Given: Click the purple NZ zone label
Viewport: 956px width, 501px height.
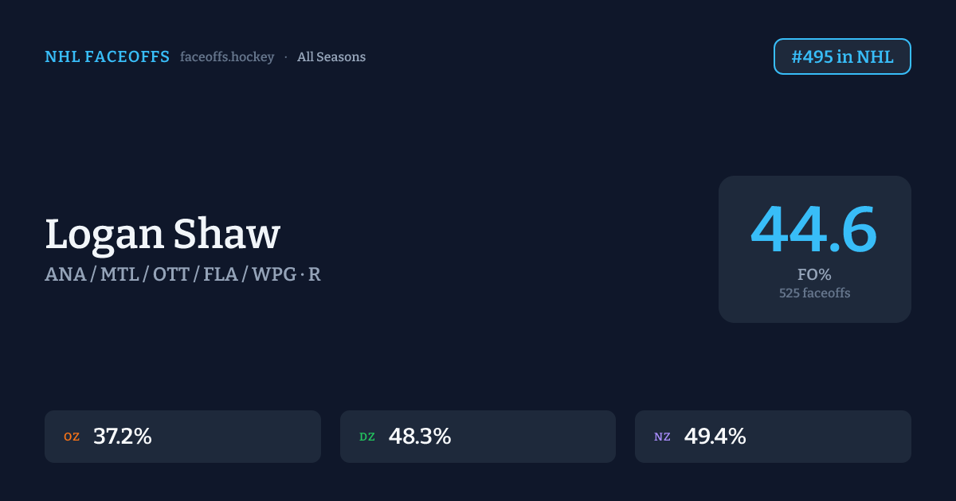Looking at the screenshot, I should 662,437.
